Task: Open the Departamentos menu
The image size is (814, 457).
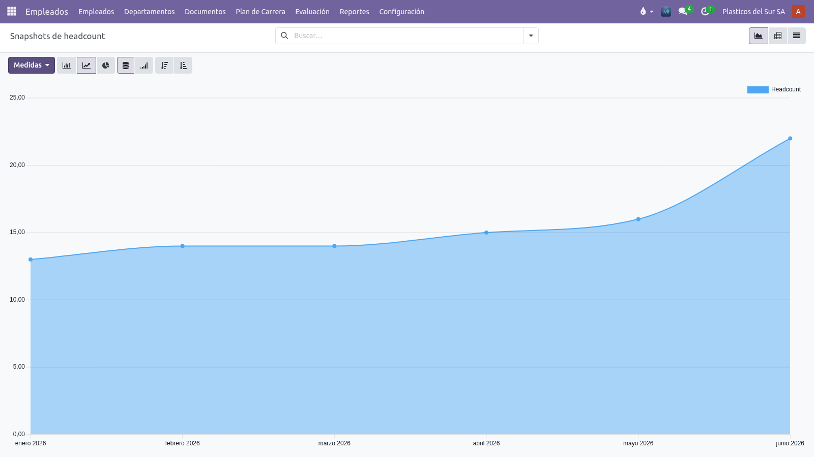Action: 149,11
